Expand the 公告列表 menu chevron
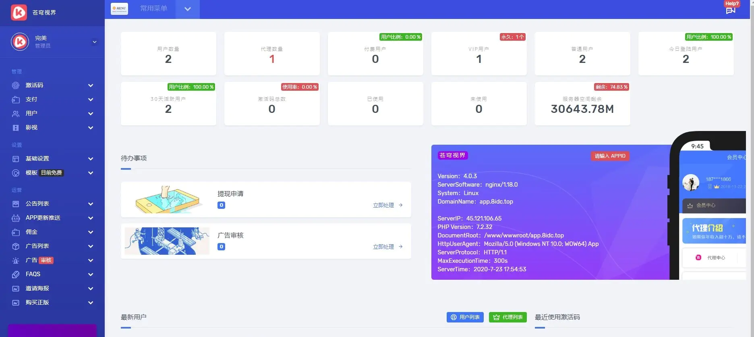The image size is (754, 337). 91,204
